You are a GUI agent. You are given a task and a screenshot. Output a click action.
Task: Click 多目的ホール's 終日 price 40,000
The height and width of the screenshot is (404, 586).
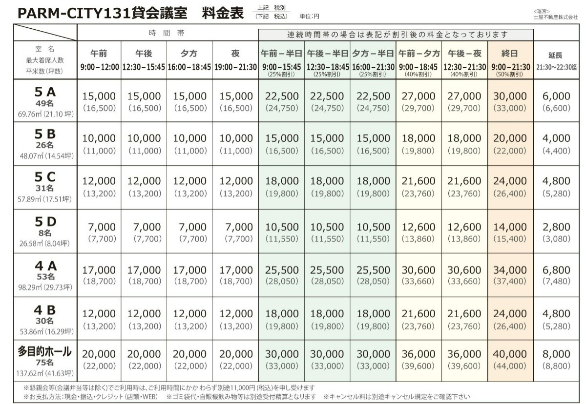[x=509, y=354]
